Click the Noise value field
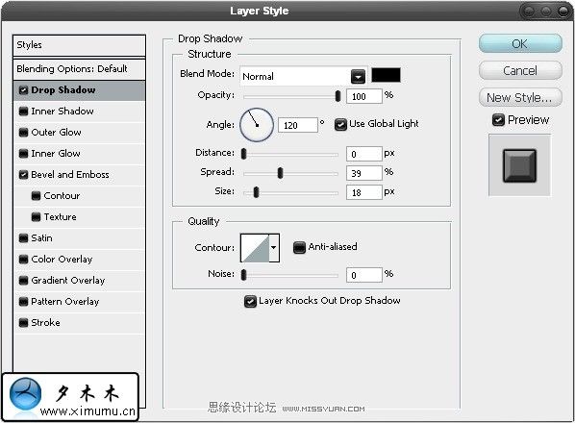The height and width of the screenshot is (423, 575). tap(364, 275)
